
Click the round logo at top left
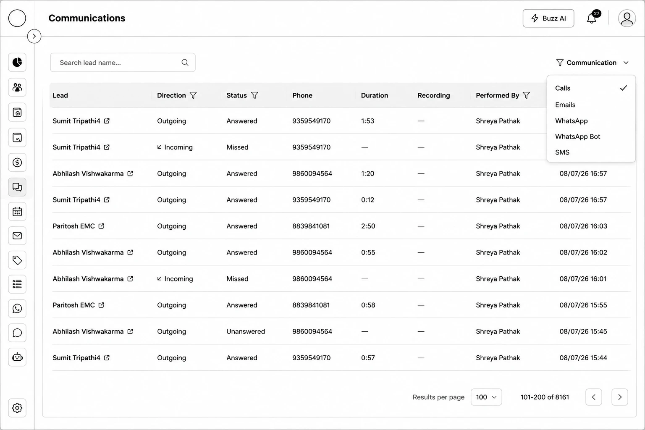[x=17, y=18]
